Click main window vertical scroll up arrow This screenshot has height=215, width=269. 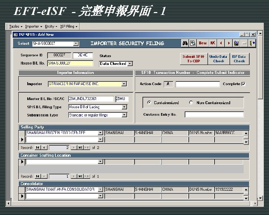coord(260,34)
